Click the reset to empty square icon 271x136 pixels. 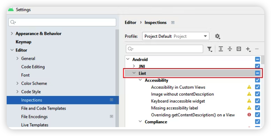coord(239,49)
